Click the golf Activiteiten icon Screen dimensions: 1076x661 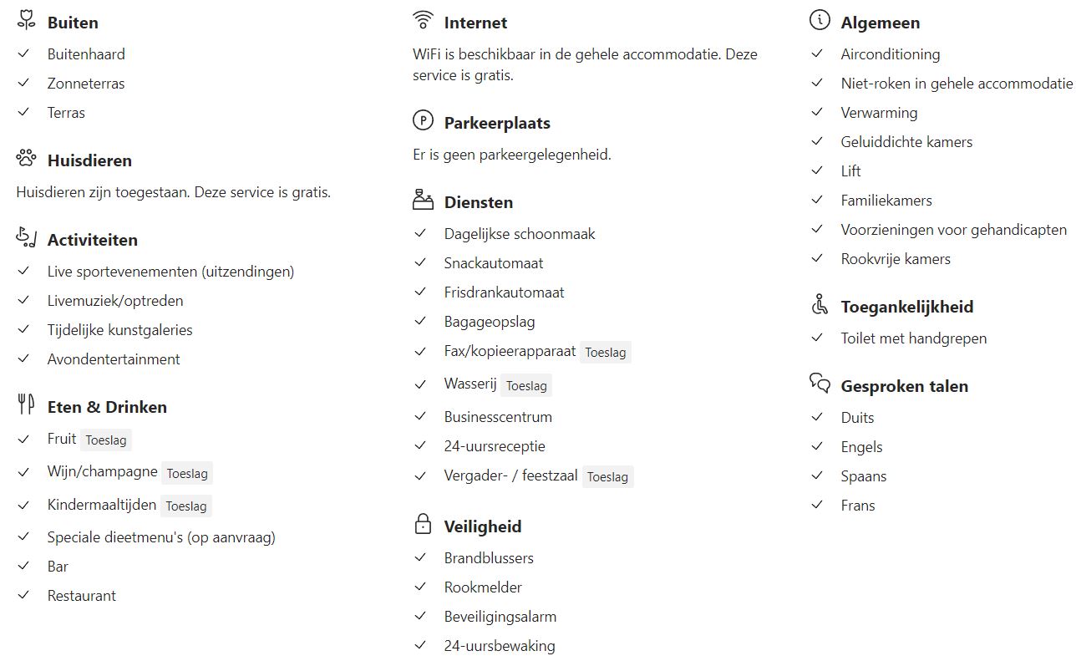[x=26, y=238]
